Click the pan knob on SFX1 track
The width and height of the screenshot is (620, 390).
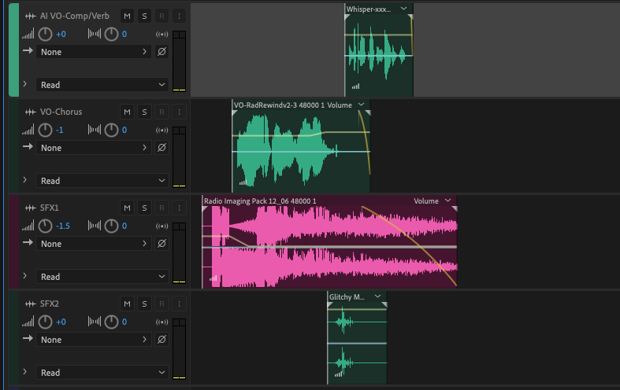click(x=111, y=226)
